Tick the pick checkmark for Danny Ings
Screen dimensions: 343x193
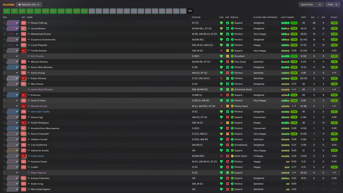[x=5, y=117]
